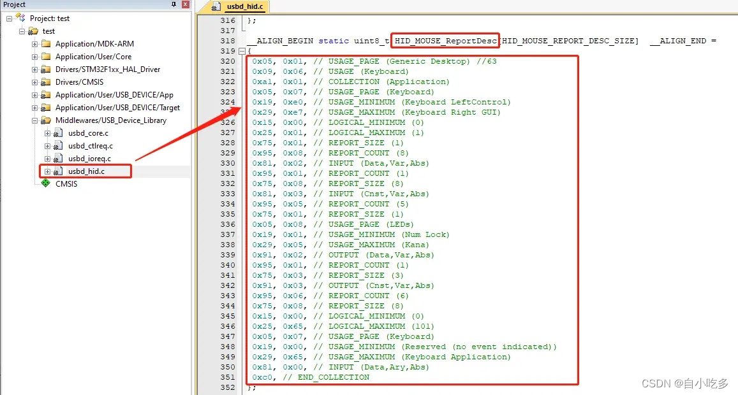The height and width of the screenshot is (395, 738).
Task: Collapse the Middlewares/USB_Device_Library group
Action: (x=34, y=120)
